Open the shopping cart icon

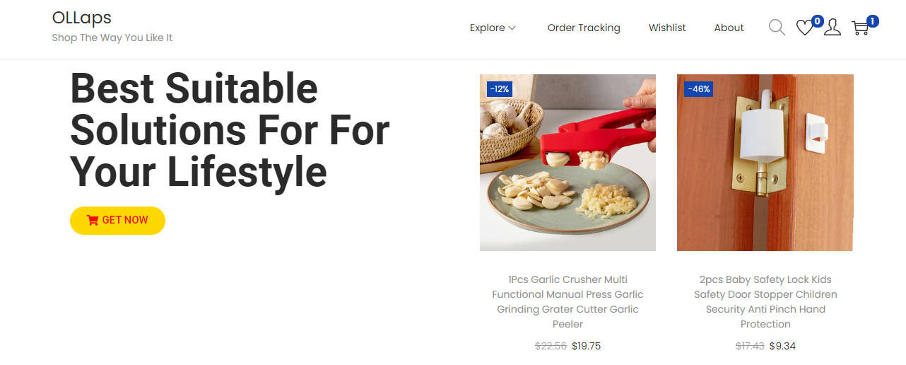[x=859, y=28]
